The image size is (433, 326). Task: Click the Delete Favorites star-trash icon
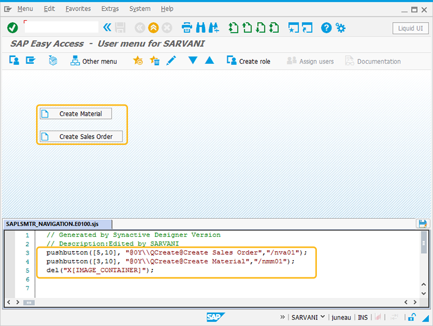pos(154,60)
